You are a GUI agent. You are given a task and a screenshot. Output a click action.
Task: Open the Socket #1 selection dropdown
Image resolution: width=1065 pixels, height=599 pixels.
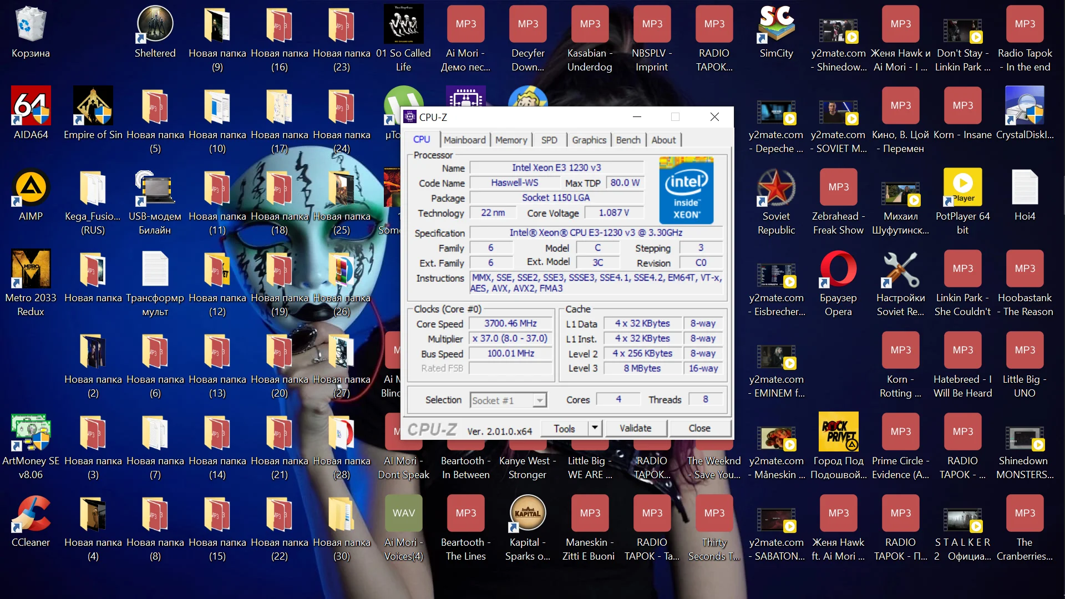tap(509, 400)
